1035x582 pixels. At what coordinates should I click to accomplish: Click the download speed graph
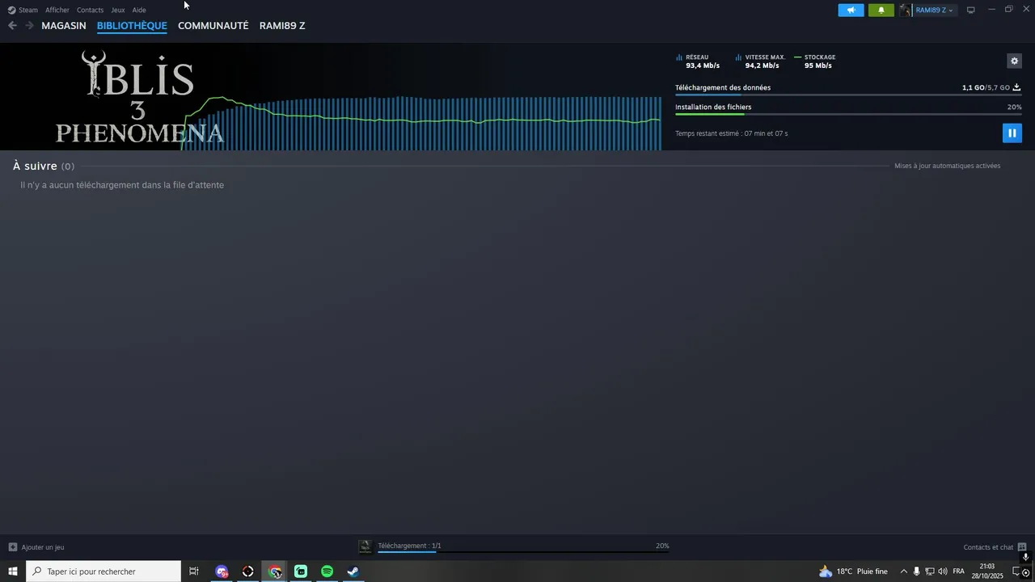pos(420,123)
